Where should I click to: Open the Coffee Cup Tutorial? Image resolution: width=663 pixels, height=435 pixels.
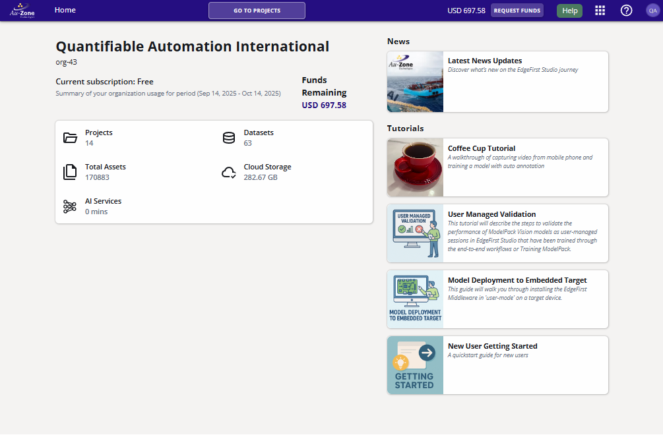497,167
